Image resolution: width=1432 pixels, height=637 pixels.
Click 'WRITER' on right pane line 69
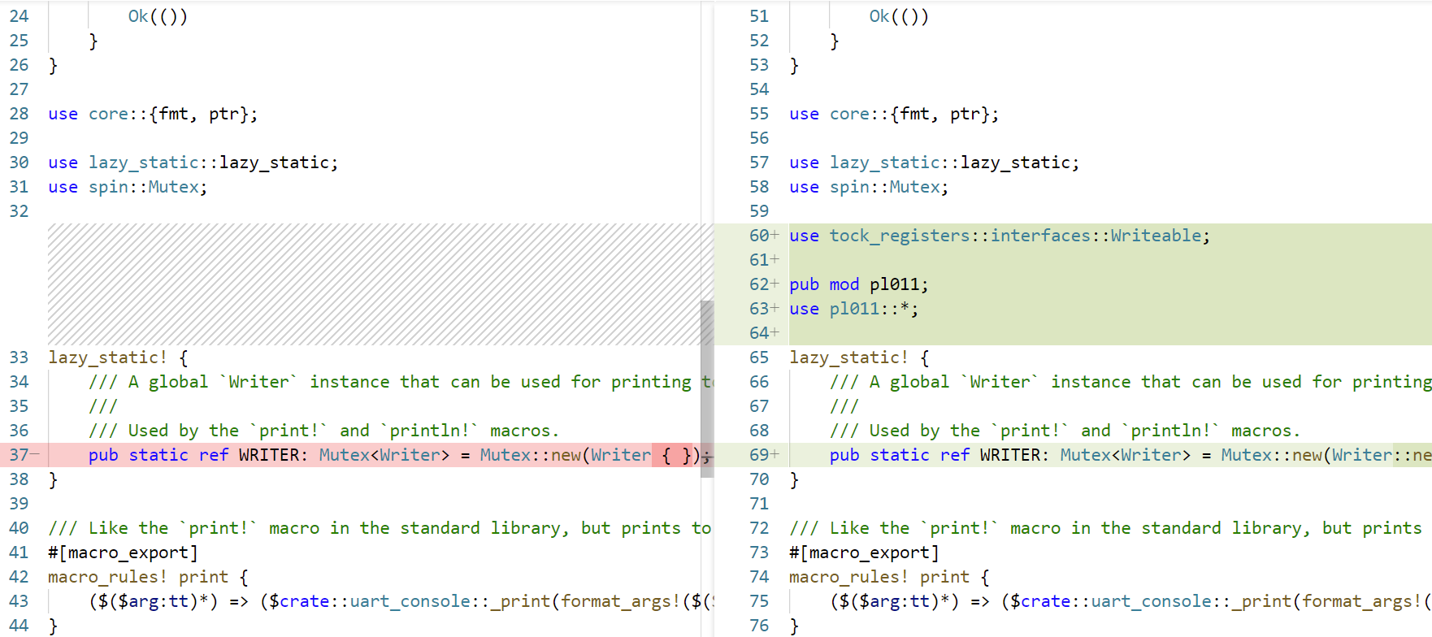coord(1009,455)
